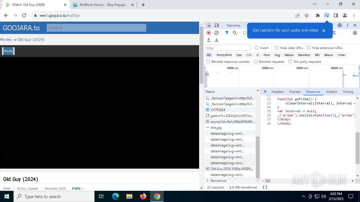Filter requests by CSS type
Screen dimensions: 360x202
pyautogui.click(x=249, y=55)
